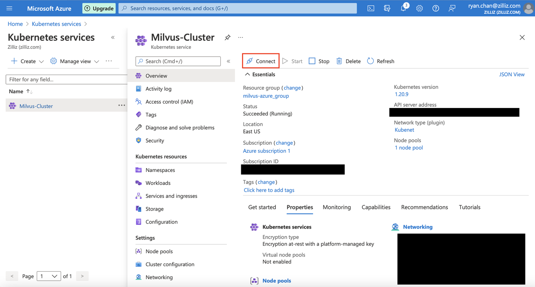Viewport: 535px width, 287px height.
Task: Switch to the Monitoring tab
Action: 336,207
